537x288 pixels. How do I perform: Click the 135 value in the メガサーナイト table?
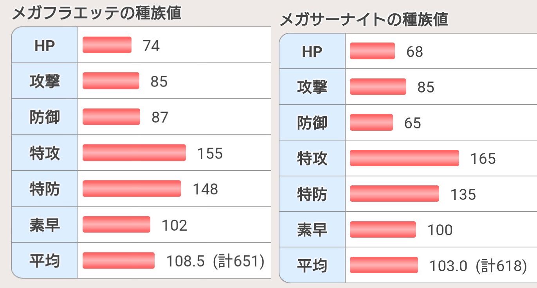click(463, 194)
